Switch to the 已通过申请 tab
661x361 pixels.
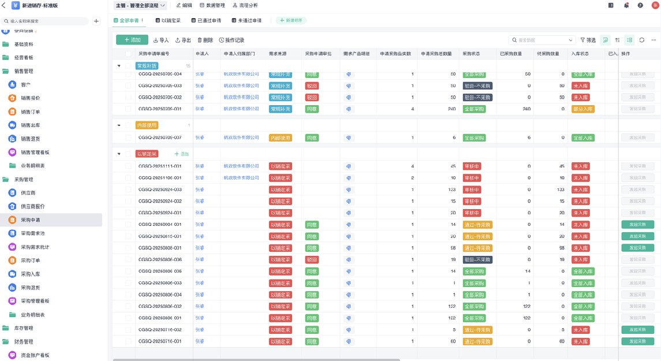coord(206,20)
